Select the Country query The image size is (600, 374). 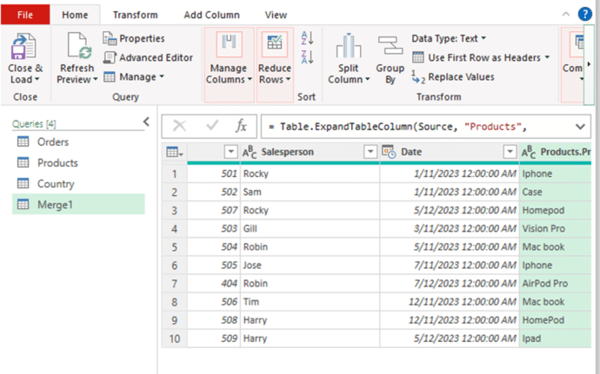56,184
